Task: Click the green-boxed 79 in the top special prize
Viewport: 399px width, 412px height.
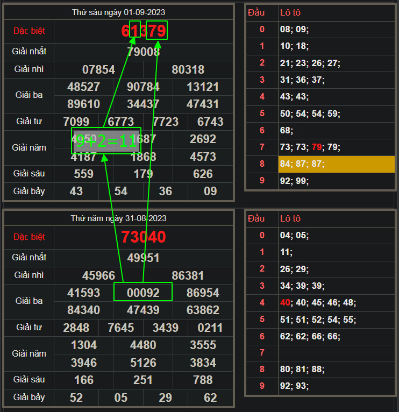Action: click(x=156, y=31)
